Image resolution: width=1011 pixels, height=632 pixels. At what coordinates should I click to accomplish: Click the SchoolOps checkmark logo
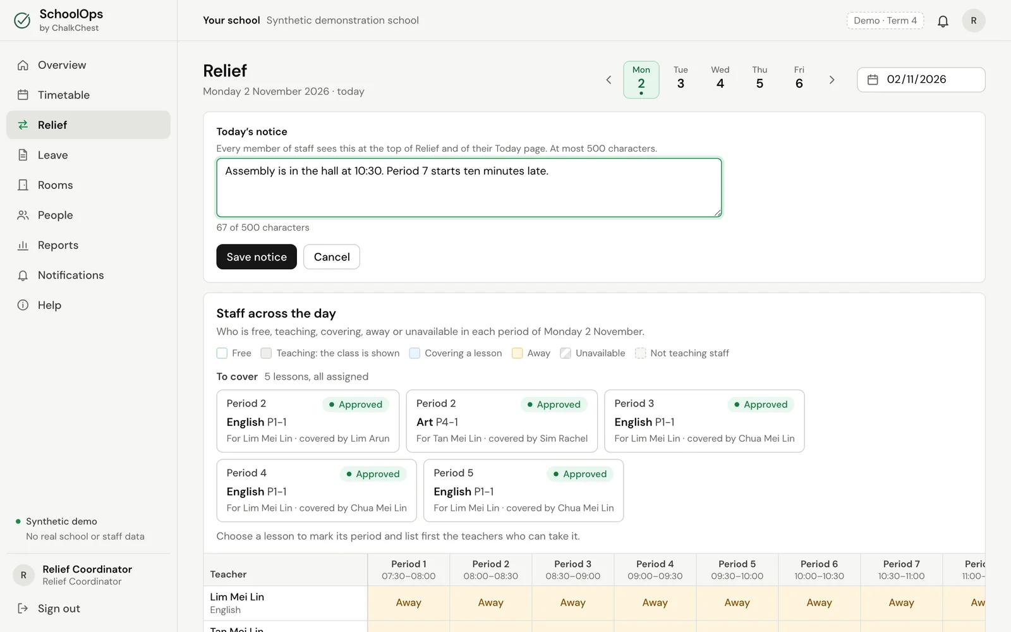[22, 21]
